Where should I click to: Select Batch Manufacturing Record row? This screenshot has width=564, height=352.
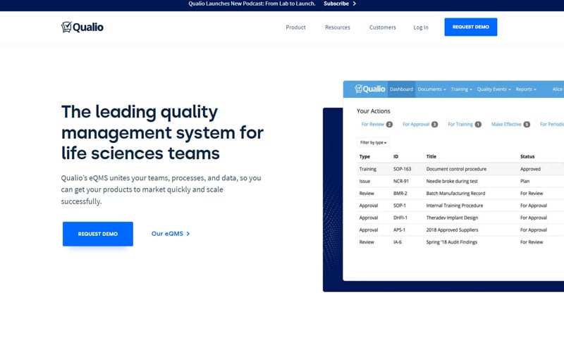[x=460, y=193]
